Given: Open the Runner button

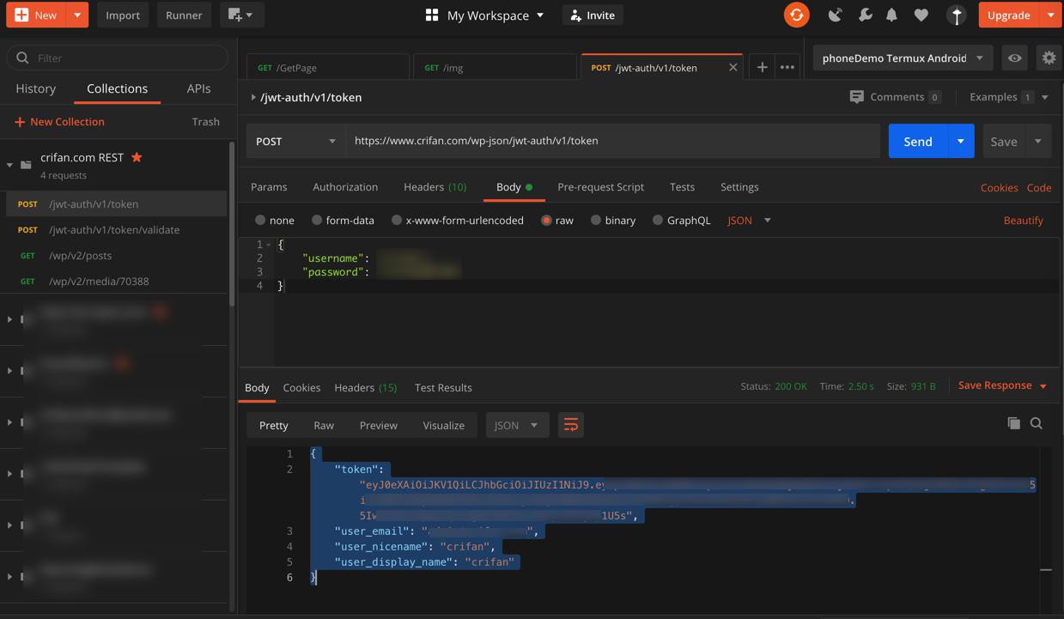Looking at the screenshot, I should tap(184, 15).
